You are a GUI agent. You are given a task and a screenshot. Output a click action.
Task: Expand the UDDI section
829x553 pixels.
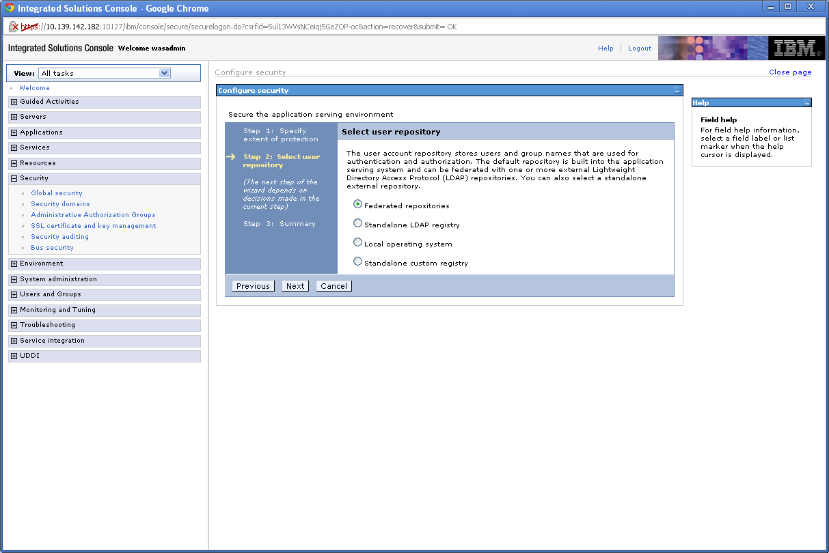click(14, 356)
